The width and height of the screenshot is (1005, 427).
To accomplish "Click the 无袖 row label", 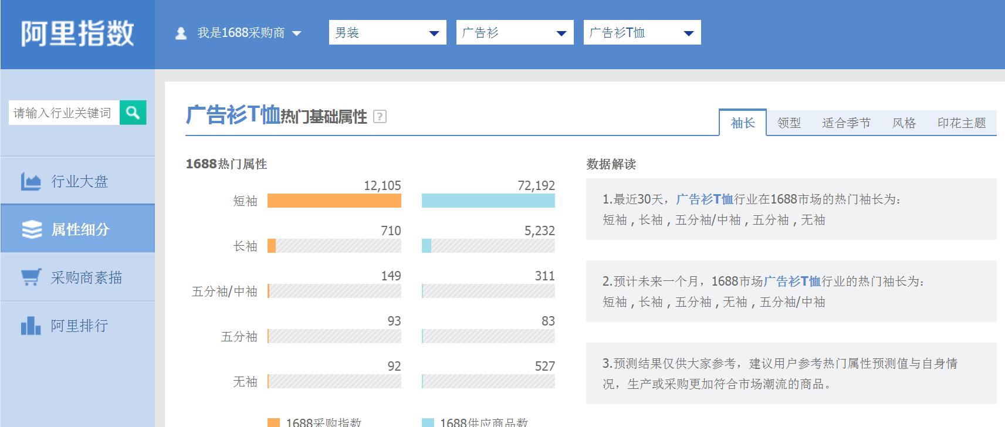I will coord(245,381).
